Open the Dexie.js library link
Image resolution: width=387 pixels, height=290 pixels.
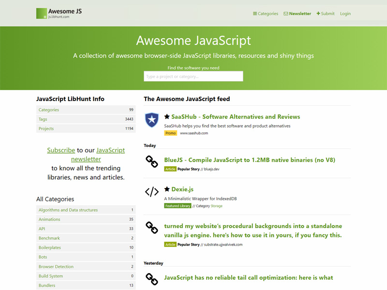pyautogui.click(x=182, y=189)
